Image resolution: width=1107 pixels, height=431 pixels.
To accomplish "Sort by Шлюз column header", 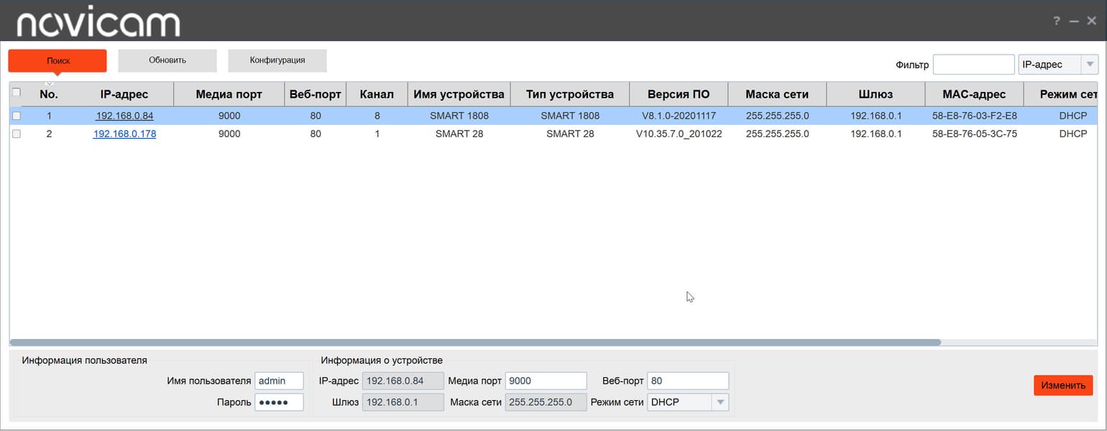I will pos(876,94).
